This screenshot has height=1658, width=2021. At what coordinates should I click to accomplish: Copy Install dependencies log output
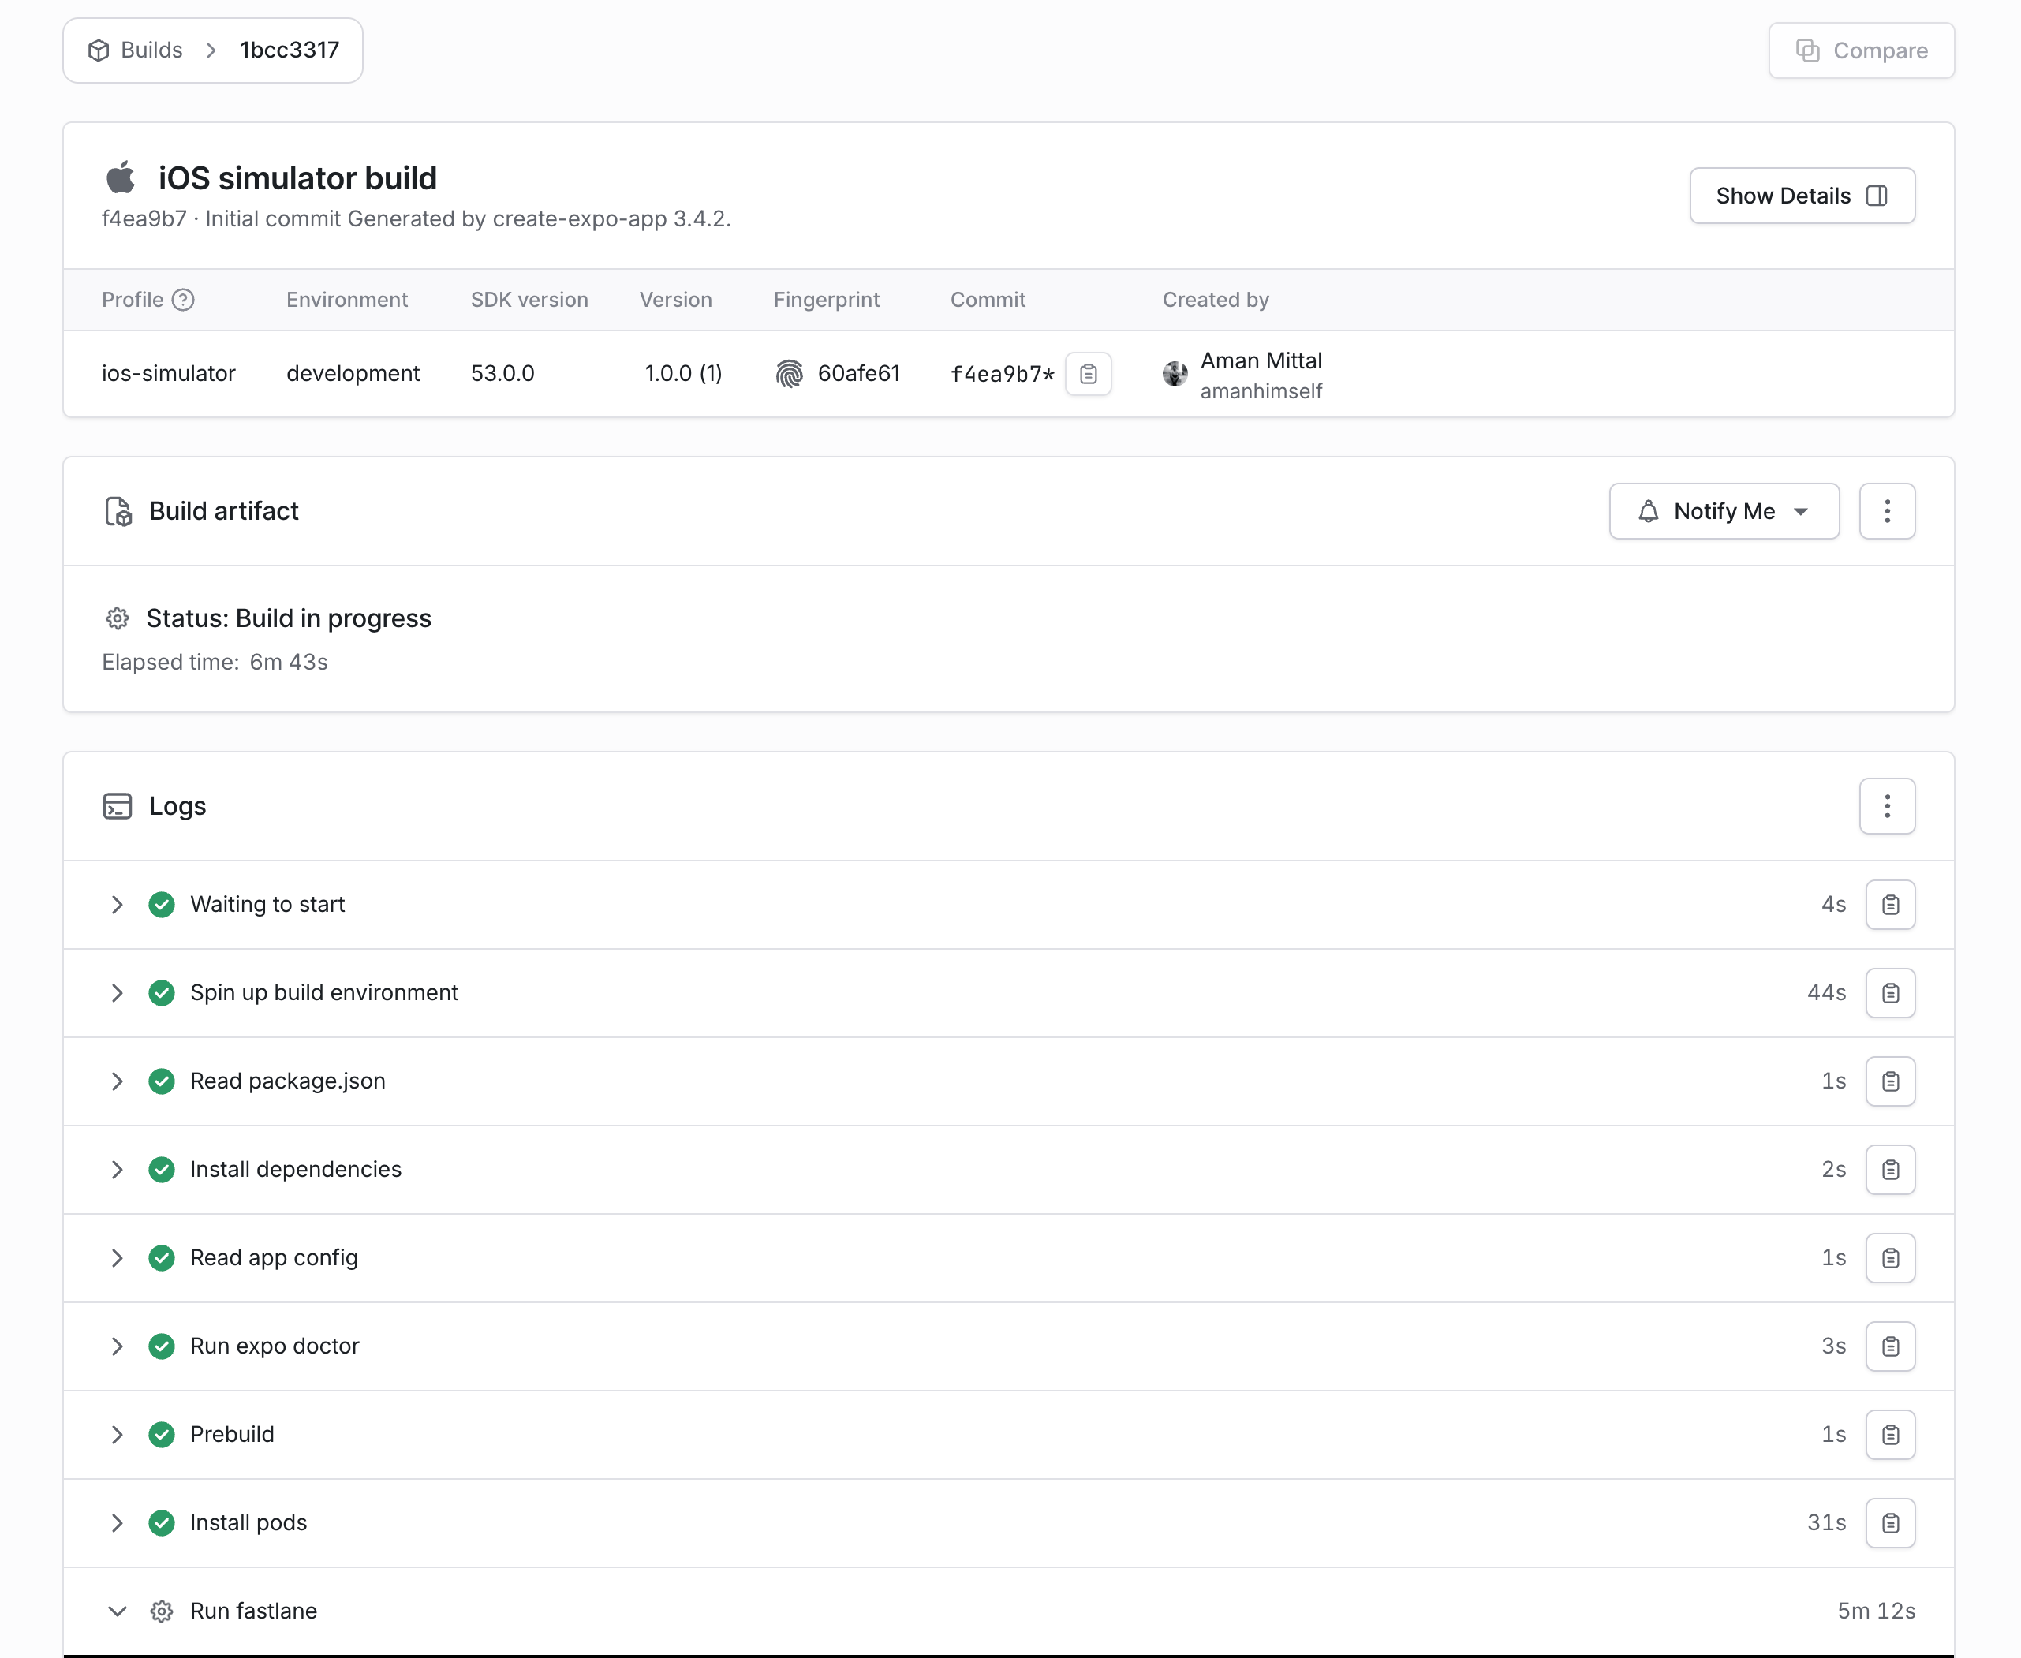[1890, 1170]
